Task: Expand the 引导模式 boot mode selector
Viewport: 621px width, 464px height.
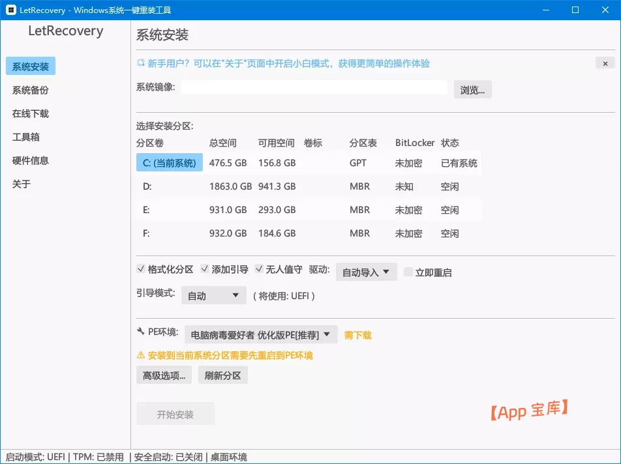Action: click(213, 295)
